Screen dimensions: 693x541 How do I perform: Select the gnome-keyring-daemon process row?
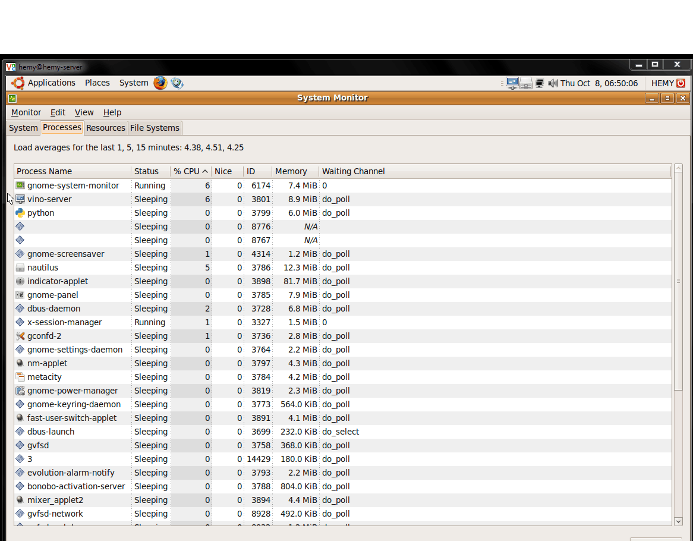pos(342,404)
